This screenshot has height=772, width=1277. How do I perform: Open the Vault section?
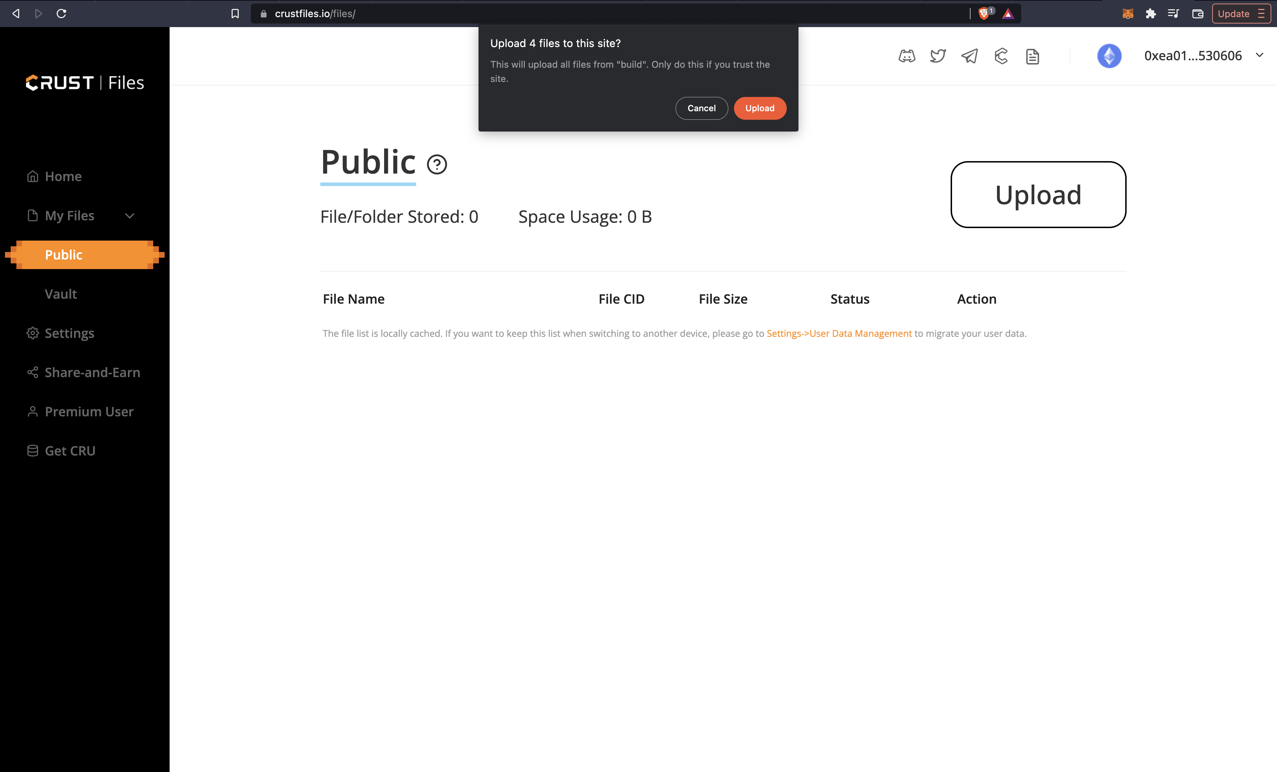[61, 294]
